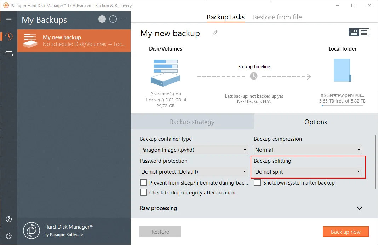Open the Help question mark icon
This screenshot has height=245, width=378.
coord(9,219)
